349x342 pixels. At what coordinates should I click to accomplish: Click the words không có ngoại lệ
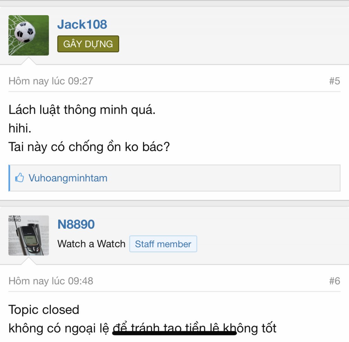(58, 328)
